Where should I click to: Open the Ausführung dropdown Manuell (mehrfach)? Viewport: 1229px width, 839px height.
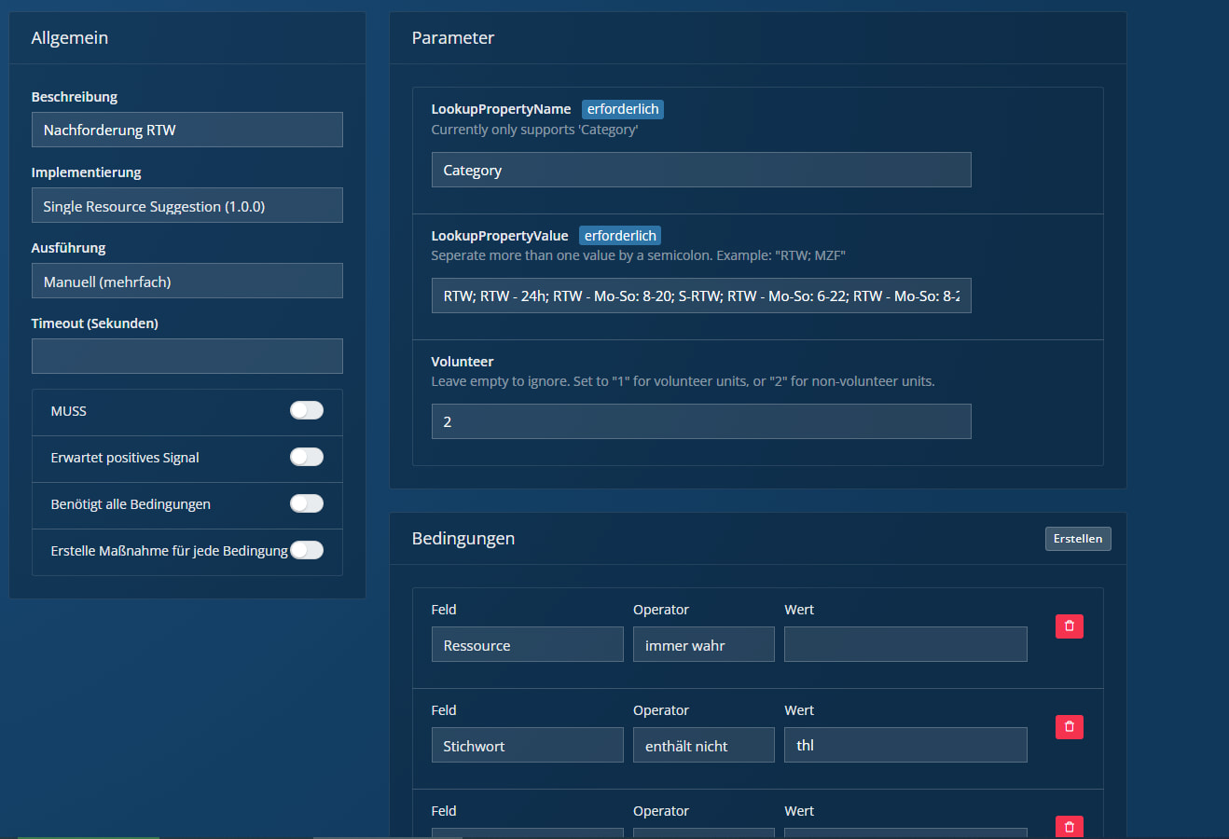tap(186, 282)
